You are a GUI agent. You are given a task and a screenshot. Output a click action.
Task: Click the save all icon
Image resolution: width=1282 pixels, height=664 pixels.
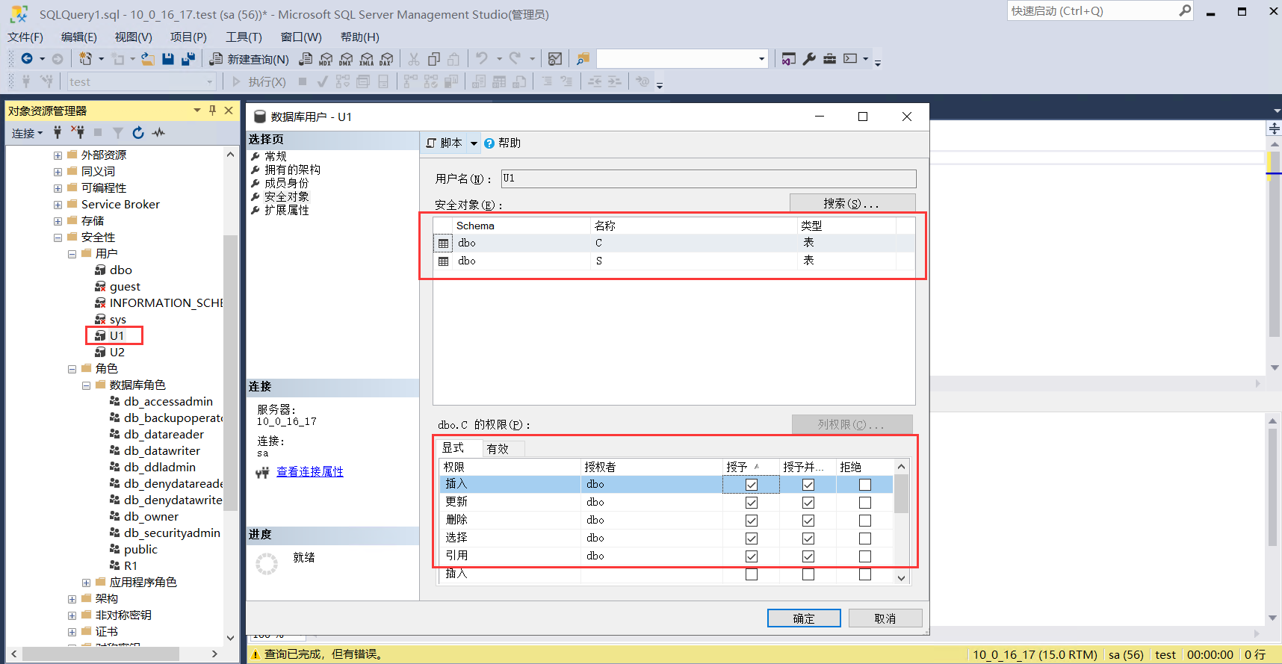pos(188,59)
